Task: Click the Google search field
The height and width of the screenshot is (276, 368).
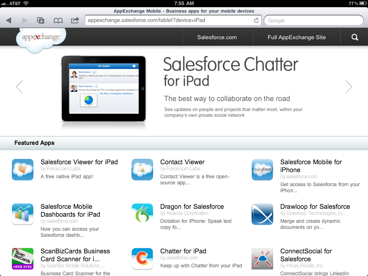Action: [313, 20]
